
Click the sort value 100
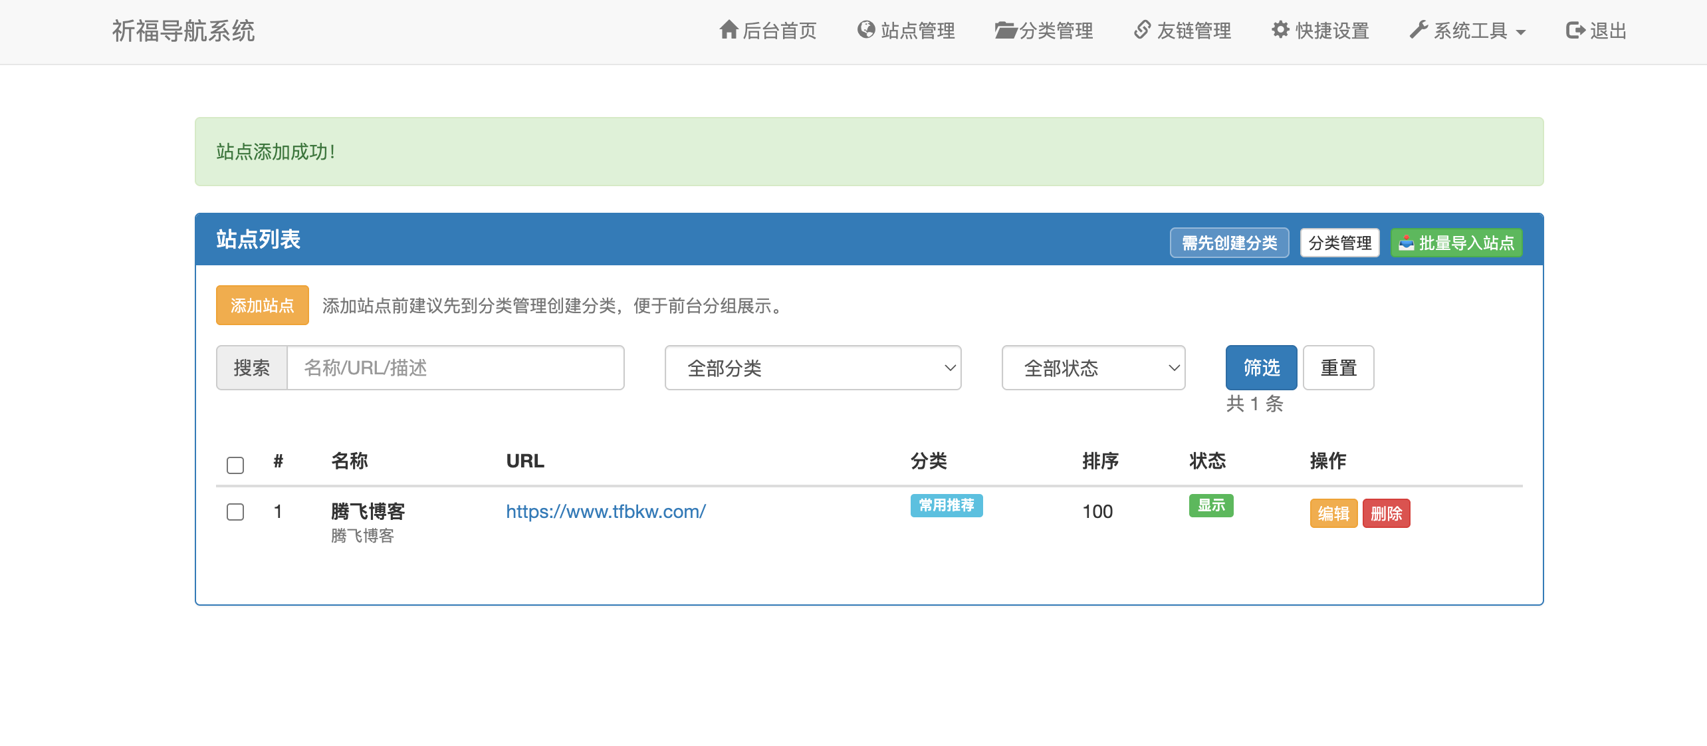pyautogui.click(x=1097, y=511)
